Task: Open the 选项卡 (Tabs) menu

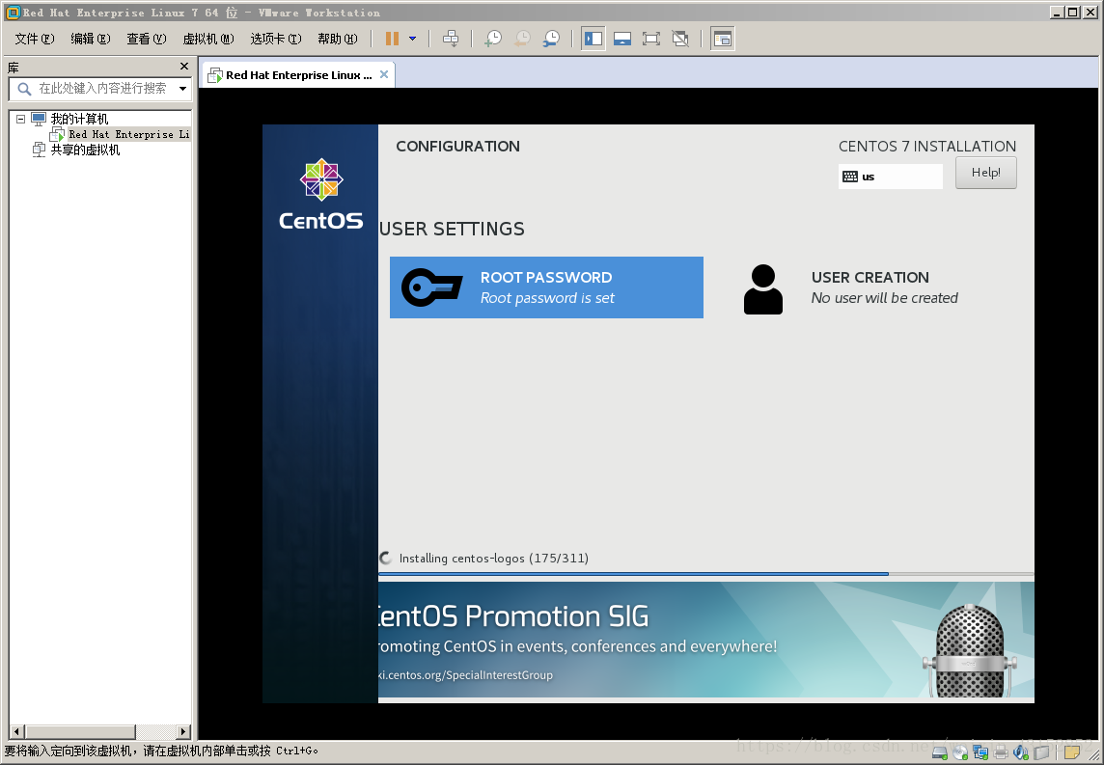Action: click(276, 39)
